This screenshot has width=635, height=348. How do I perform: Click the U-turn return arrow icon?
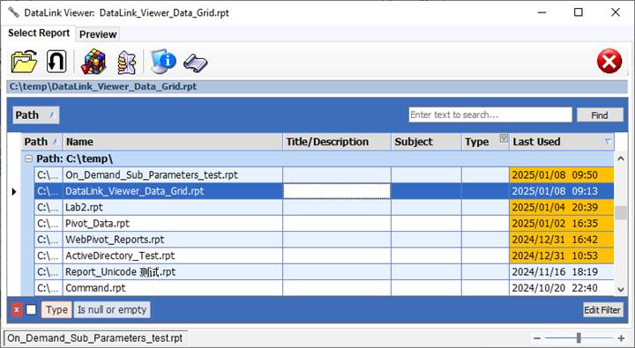[56, 62]
